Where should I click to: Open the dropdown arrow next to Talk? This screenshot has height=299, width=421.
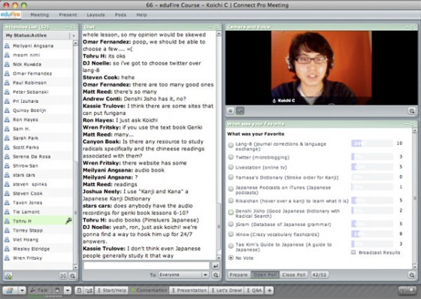[x=68, y=290]
